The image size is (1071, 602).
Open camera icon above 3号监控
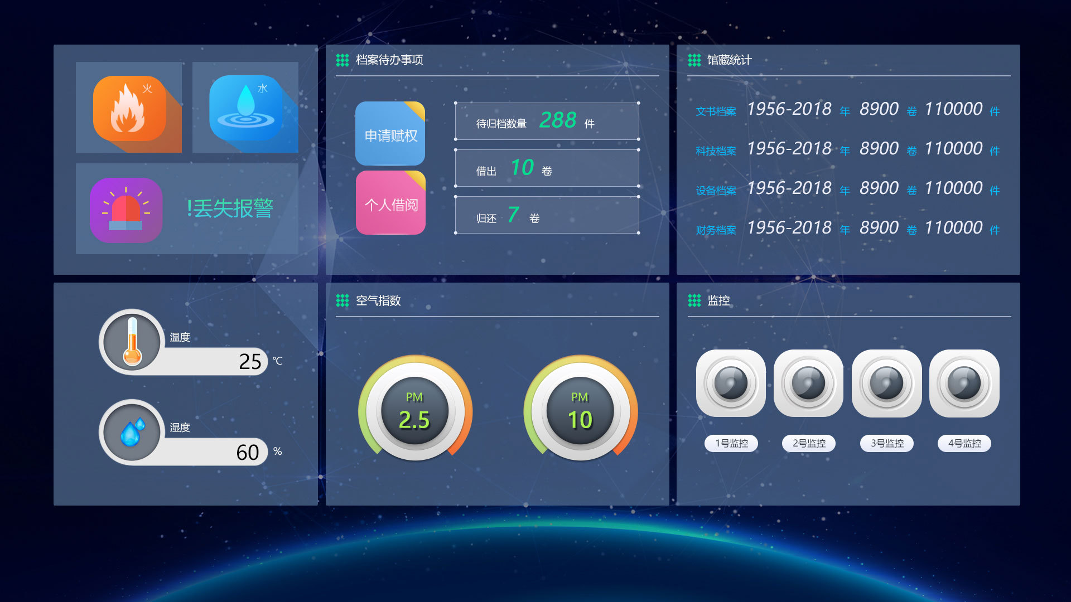887,383
